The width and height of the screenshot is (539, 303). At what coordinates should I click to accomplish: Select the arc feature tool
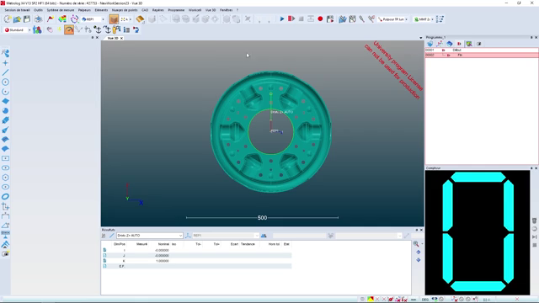[5, 92]
